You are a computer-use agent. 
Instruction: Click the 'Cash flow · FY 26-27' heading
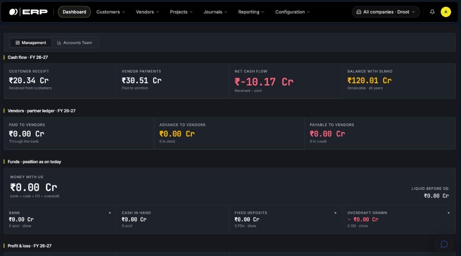click(x=27, y=57)
